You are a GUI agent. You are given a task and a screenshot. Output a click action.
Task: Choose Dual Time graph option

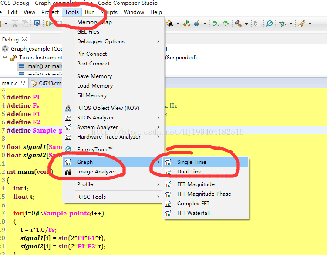point(206,172)
